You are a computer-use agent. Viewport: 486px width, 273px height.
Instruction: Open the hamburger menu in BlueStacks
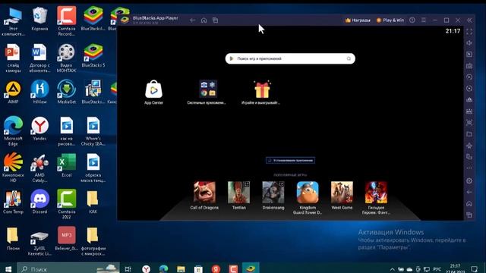click(424, 20)
